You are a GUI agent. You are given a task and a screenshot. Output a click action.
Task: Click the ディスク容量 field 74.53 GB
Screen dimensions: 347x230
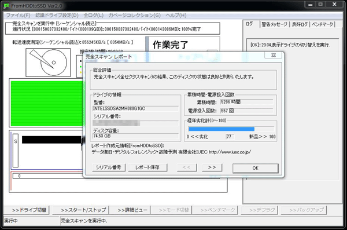click(x=135, y=136)
